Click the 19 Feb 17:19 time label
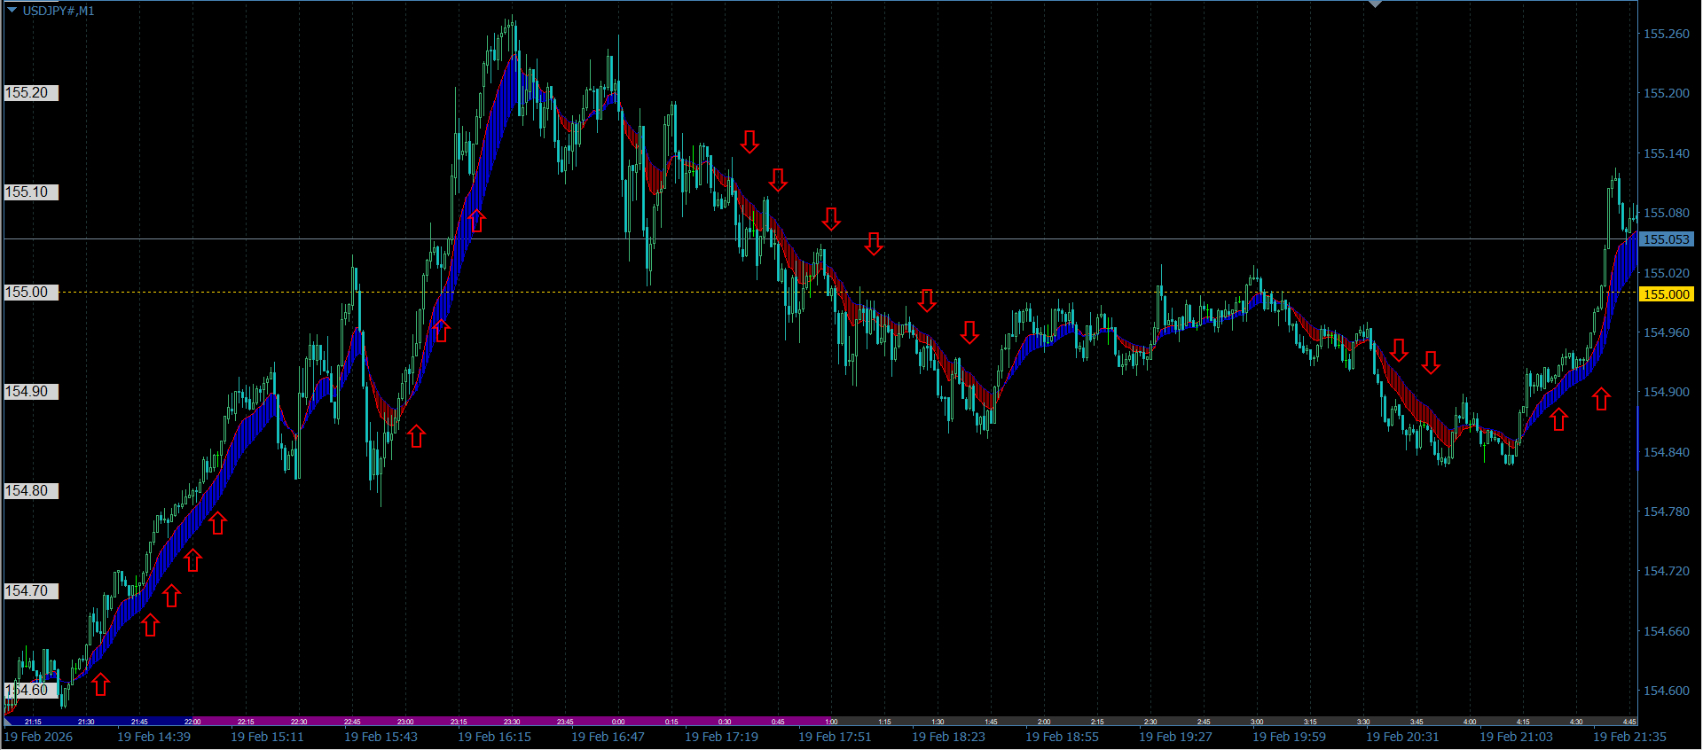This screenshot has width=1703, height=750. pos(722,737)
